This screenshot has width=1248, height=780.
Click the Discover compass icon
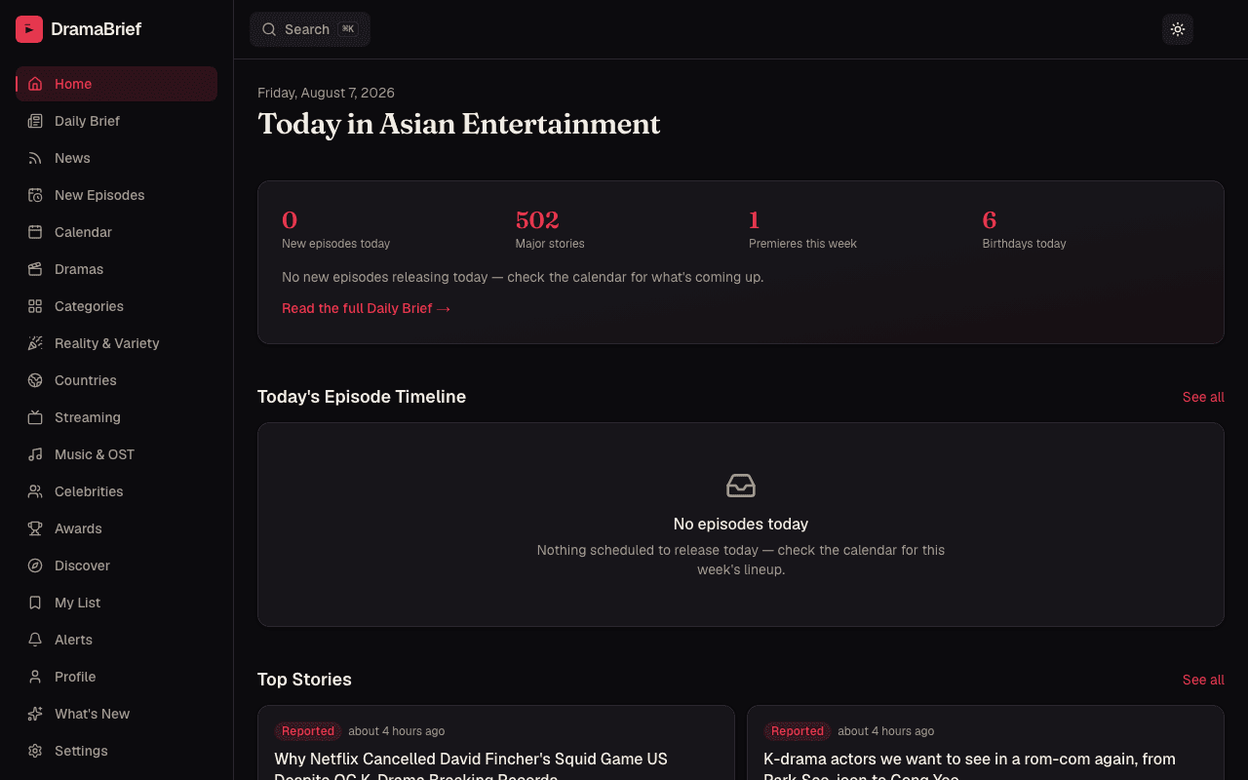[35, 565]
